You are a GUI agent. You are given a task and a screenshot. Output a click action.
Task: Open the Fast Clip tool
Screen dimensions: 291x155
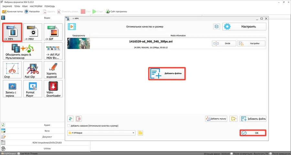point(33,70)
